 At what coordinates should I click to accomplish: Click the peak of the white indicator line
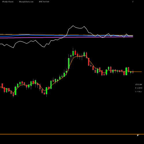click(x=73, y=26)
